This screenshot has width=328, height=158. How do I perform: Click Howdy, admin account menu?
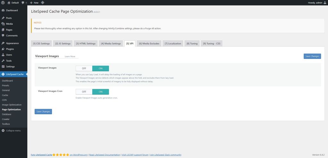click(x=317, y=3)
